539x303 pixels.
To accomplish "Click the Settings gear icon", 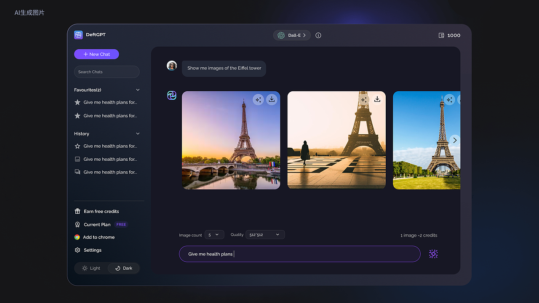I will (77, 250).
